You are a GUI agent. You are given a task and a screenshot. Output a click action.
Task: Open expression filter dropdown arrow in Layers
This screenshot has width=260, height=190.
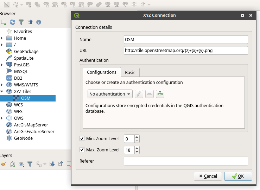pyautogui.click(x=45, y=164)
